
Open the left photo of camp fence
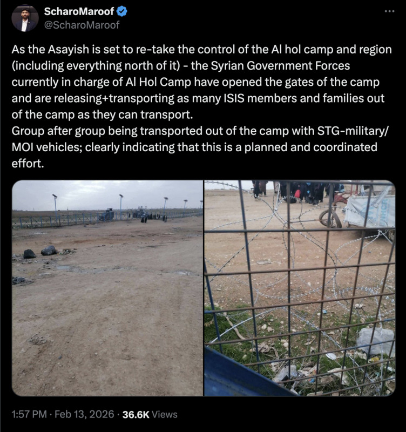(107, 288)
